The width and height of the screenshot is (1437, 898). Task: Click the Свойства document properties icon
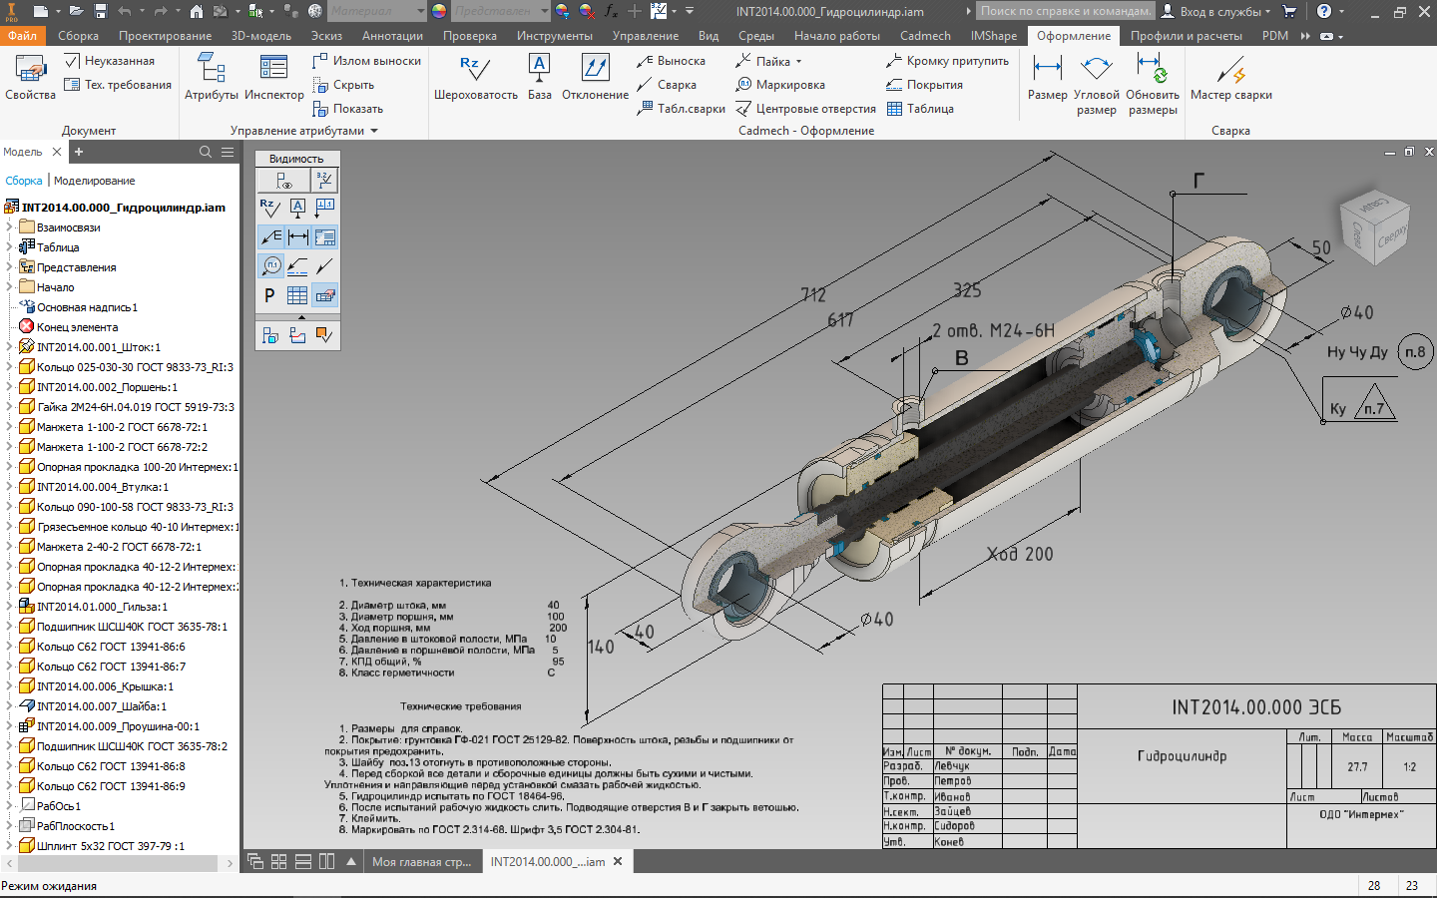pos(30,78)
